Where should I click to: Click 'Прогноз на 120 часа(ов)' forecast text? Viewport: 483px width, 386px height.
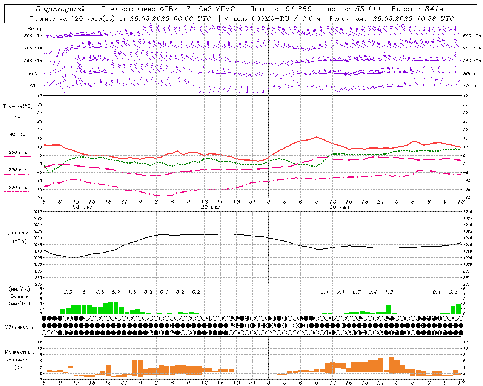tap(73, 18)
